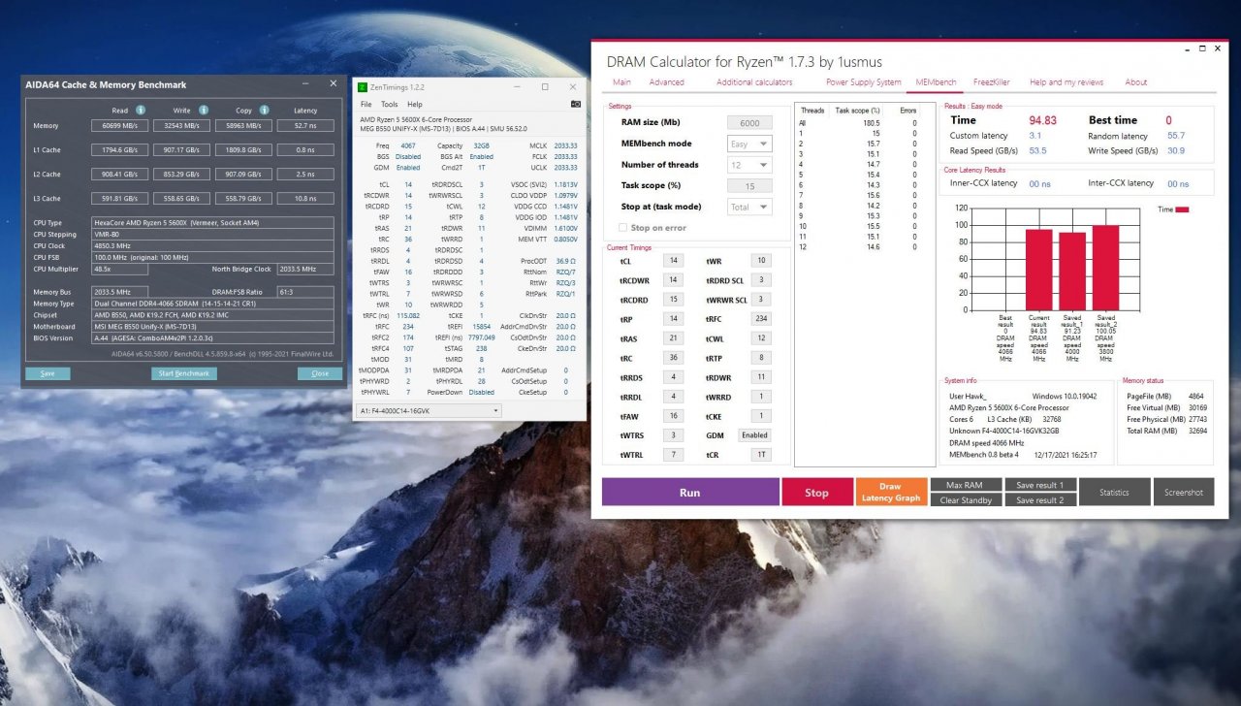1241x706 pixels.
Task: Close the AIDA64 window with the X icon
Action: point(334,84)
